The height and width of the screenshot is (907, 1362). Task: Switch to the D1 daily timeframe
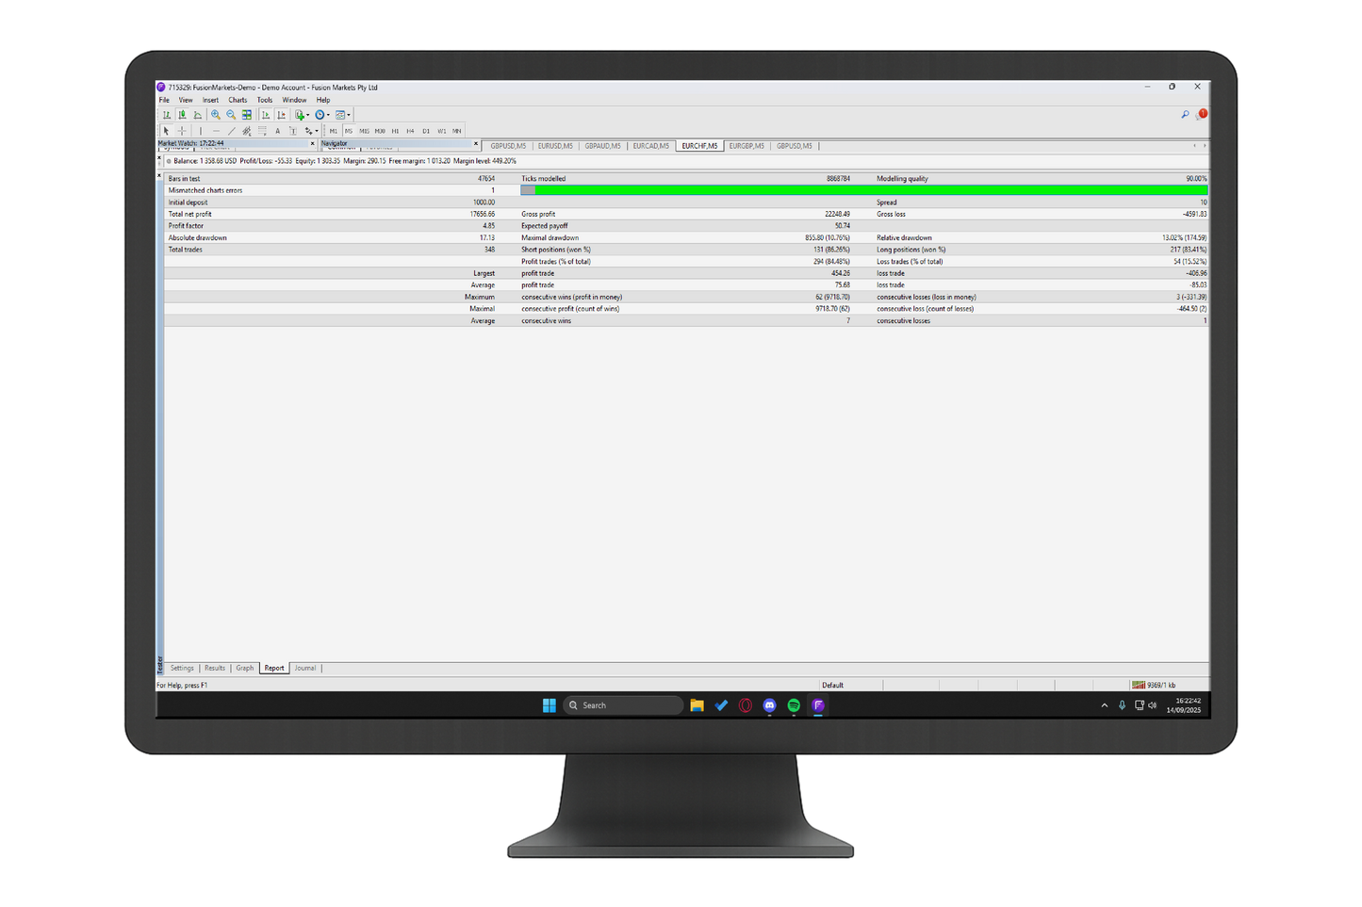coord(426,131)
